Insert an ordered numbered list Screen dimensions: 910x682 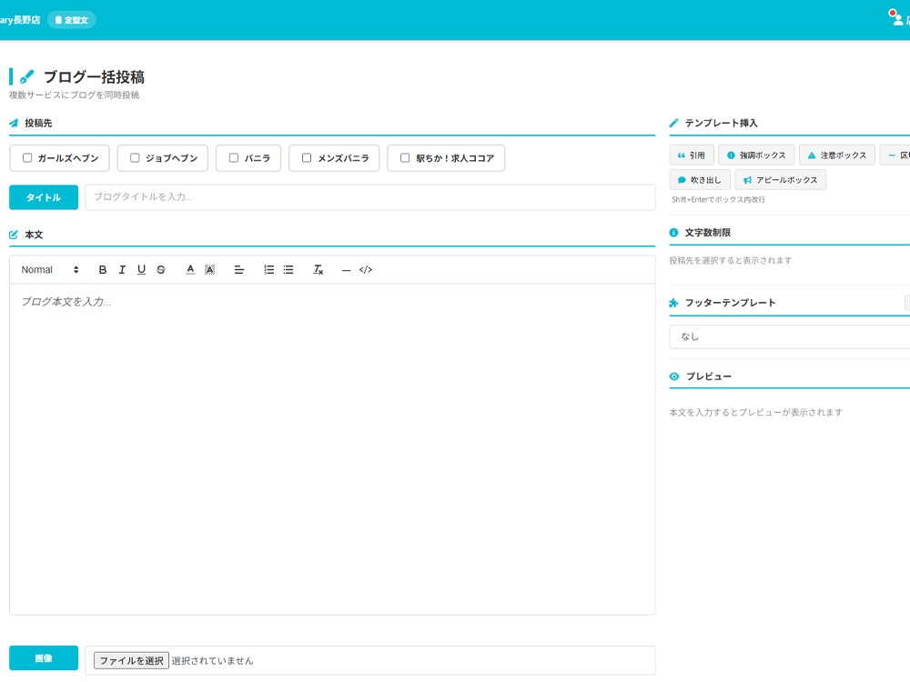[x=268, y=270]
